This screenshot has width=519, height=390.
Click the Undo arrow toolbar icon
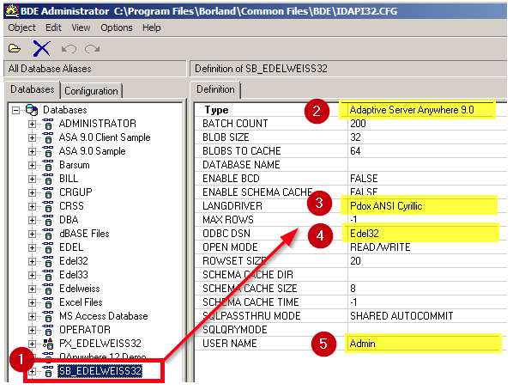point(69,49)
